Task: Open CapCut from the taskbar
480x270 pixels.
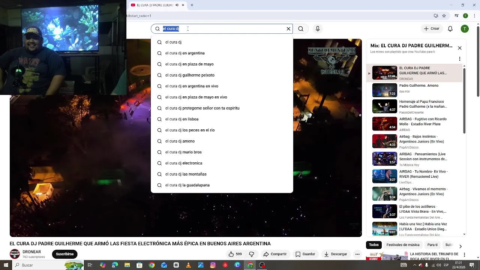Action: [x=176, y=265]
